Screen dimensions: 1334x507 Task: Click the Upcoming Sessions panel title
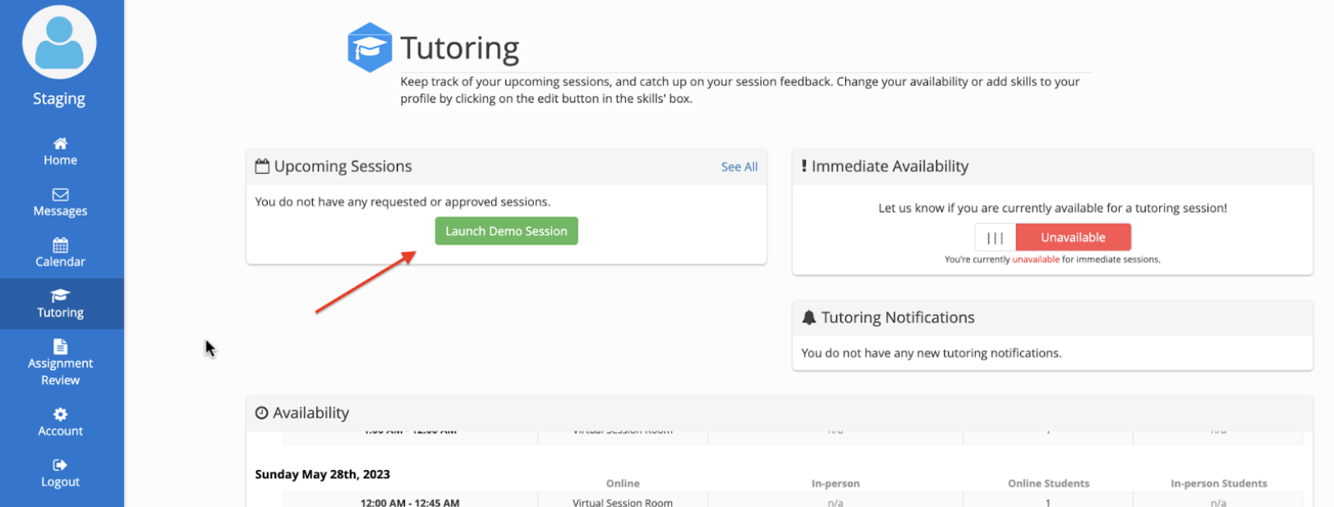click(x=343, y=167)
